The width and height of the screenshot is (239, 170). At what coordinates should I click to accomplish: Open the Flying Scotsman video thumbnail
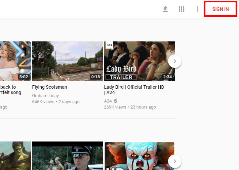pos(67,61)
